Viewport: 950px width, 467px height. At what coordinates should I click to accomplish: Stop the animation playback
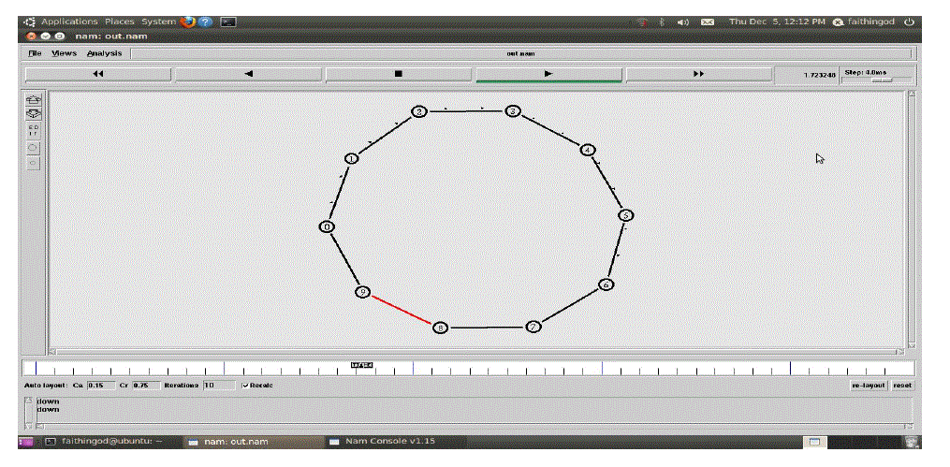click(x=398, y=74)
